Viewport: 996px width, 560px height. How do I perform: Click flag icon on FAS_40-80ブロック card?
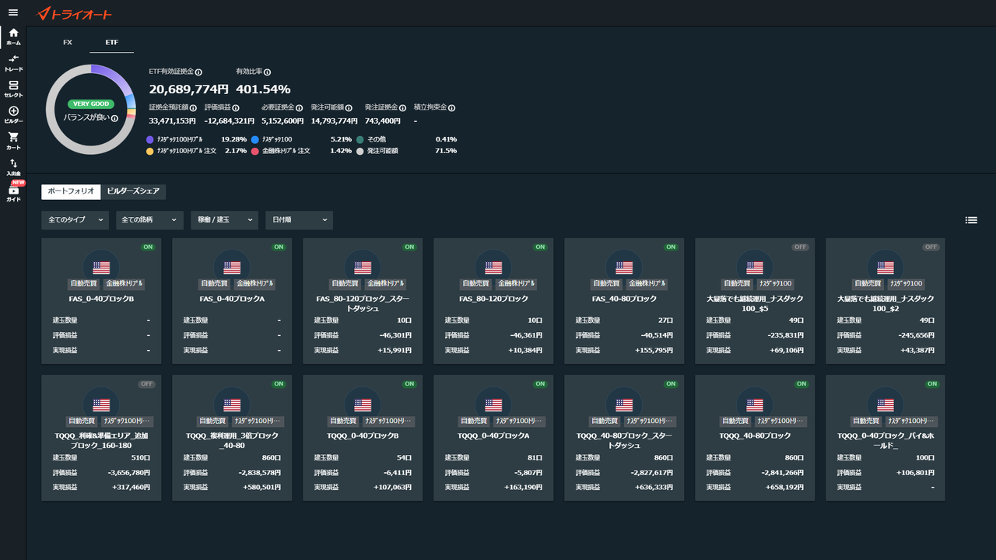tap(624, 267)
